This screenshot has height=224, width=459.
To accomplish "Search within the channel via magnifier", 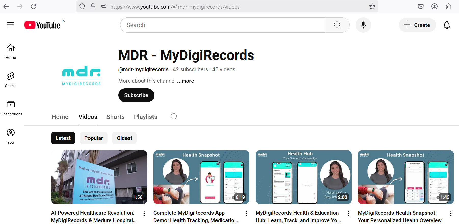I will pyautogui.click(x=174, y=117).
